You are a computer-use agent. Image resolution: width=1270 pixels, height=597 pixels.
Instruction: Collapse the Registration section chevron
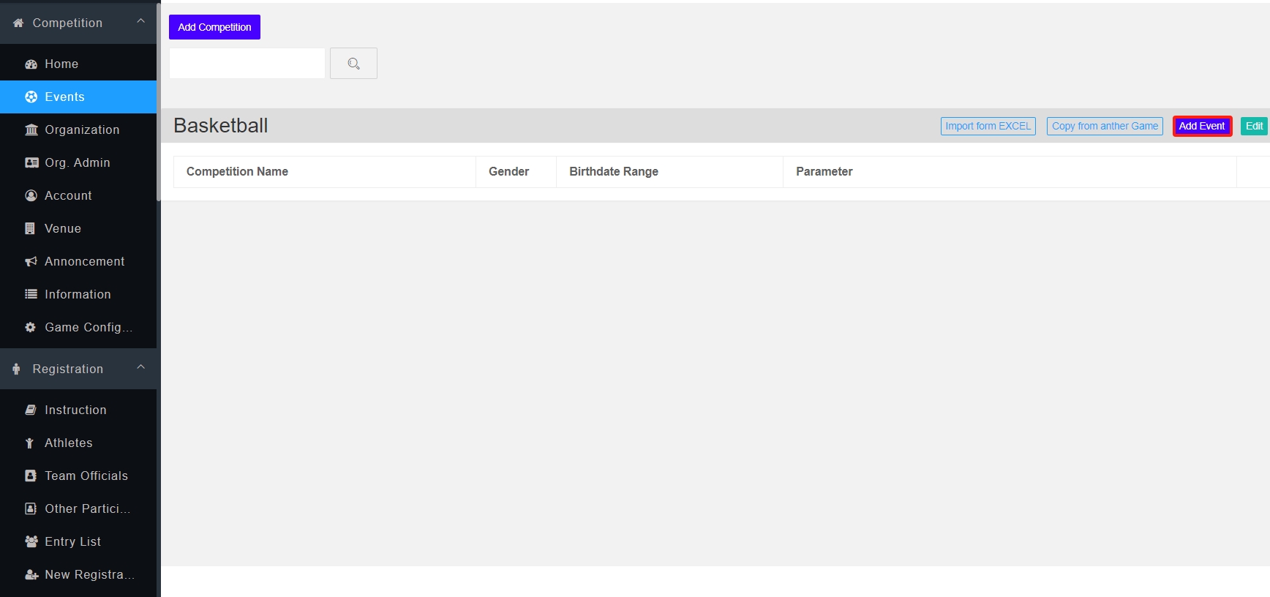coord(140,368)
